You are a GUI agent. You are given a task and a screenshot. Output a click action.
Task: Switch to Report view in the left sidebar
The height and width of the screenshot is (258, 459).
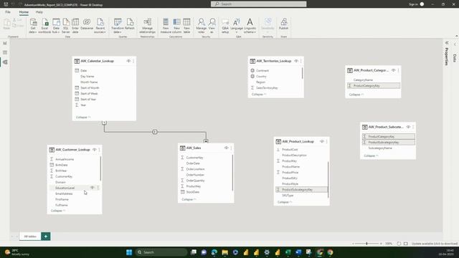pyautogui.click(x=5, y=43)
